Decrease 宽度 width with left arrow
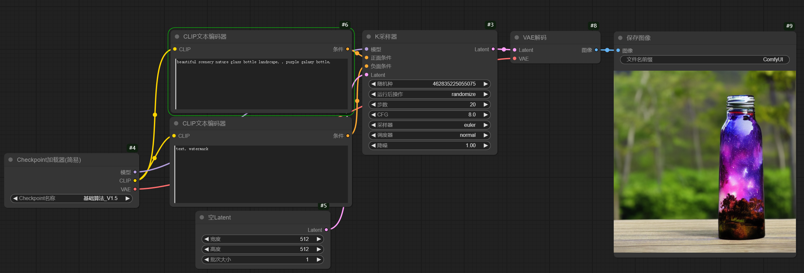Viewport: 804px width, 273px height. (207, 239)
